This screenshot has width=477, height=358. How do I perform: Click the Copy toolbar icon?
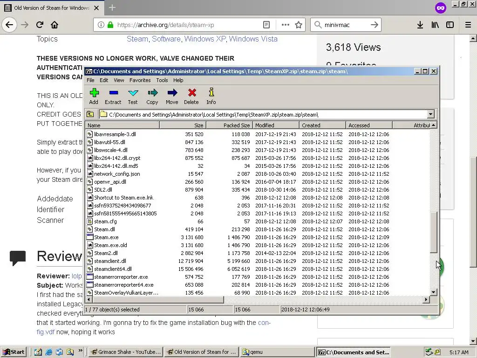(x=152, y=96)
